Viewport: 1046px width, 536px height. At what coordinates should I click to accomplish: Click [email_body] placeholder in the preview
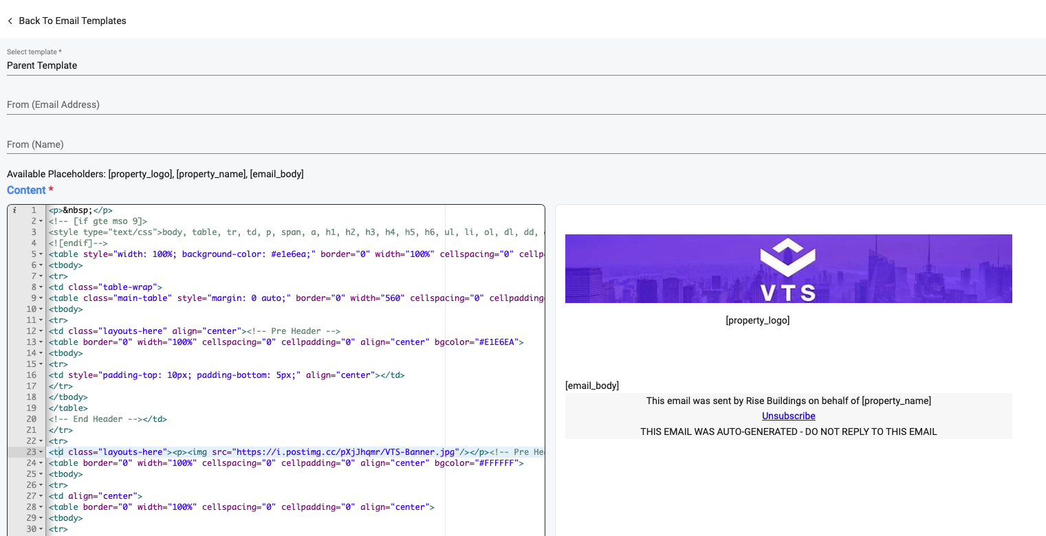coord(592,386)
